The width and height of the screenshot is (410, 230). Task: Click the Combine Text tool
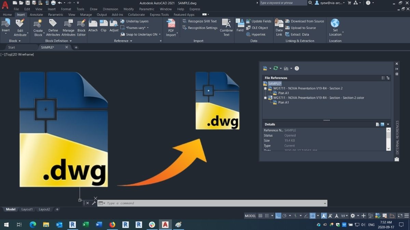coord(226,28)
